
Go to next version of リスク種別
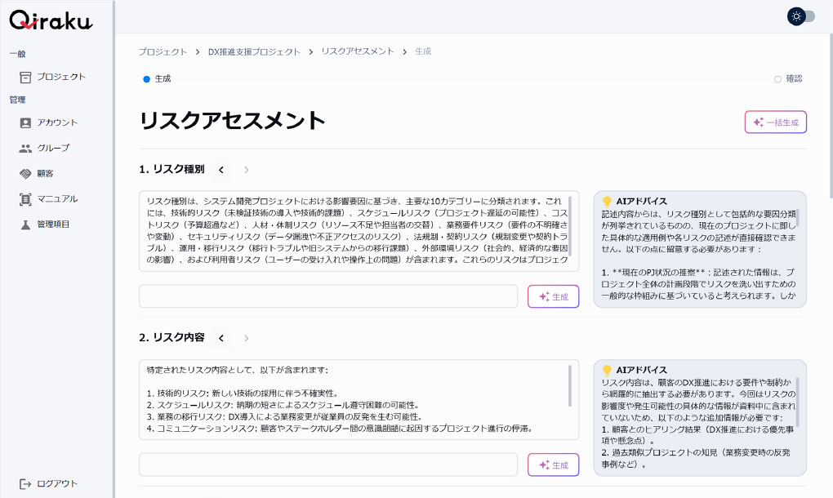[x=247, y=170]
